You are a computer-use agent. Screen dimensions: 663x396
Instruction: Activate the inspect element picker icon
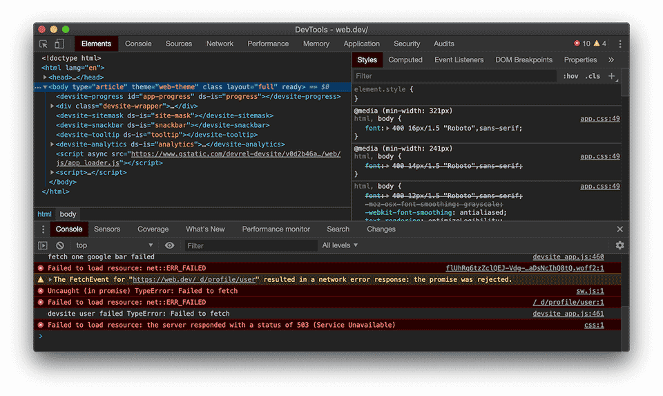coord(44,44)
